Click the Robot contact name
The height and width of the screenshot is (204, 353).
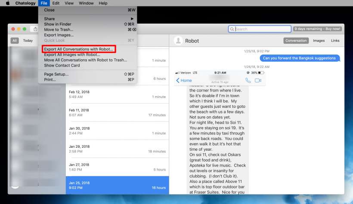pyautogui.click(x=192, y=41)
